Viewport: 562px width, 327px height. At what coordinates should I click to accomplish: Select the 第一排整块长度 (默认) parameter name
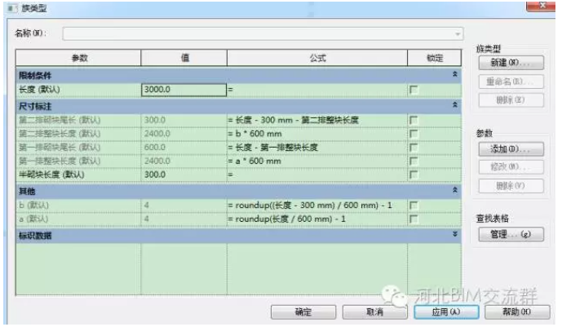[60, 161]
